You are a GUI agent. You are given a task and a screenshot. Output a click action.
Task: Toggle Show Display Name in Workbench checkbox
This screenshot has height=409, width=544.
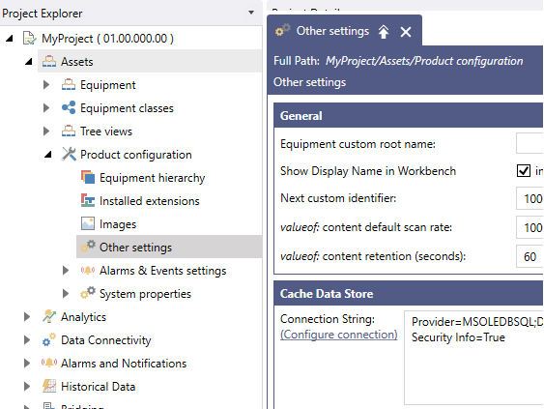523,171
